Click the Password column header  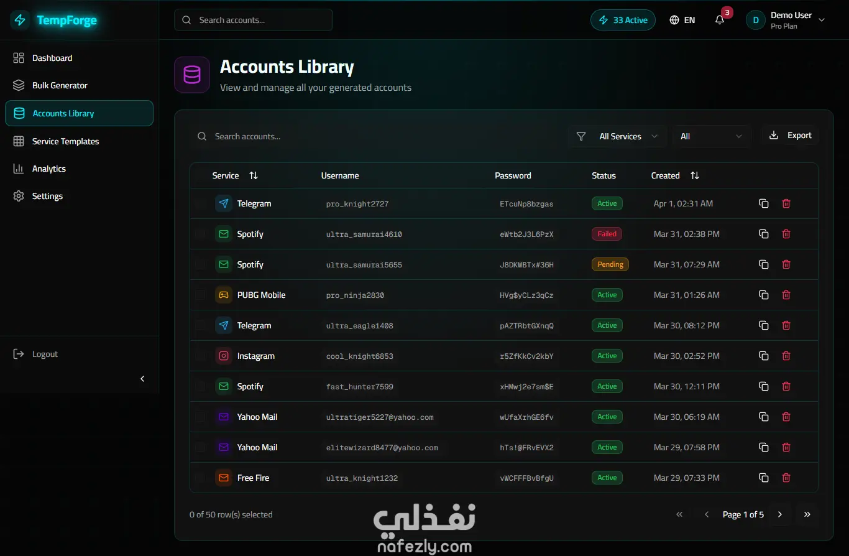(x=513, y=175)
